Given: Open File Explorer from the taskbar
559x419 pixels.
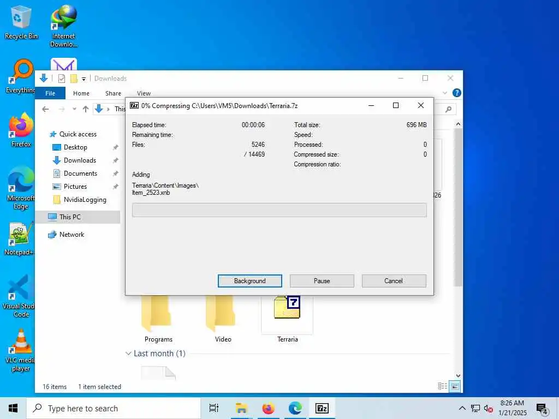Looking at the screenshot, I should [x=241, y=408].
